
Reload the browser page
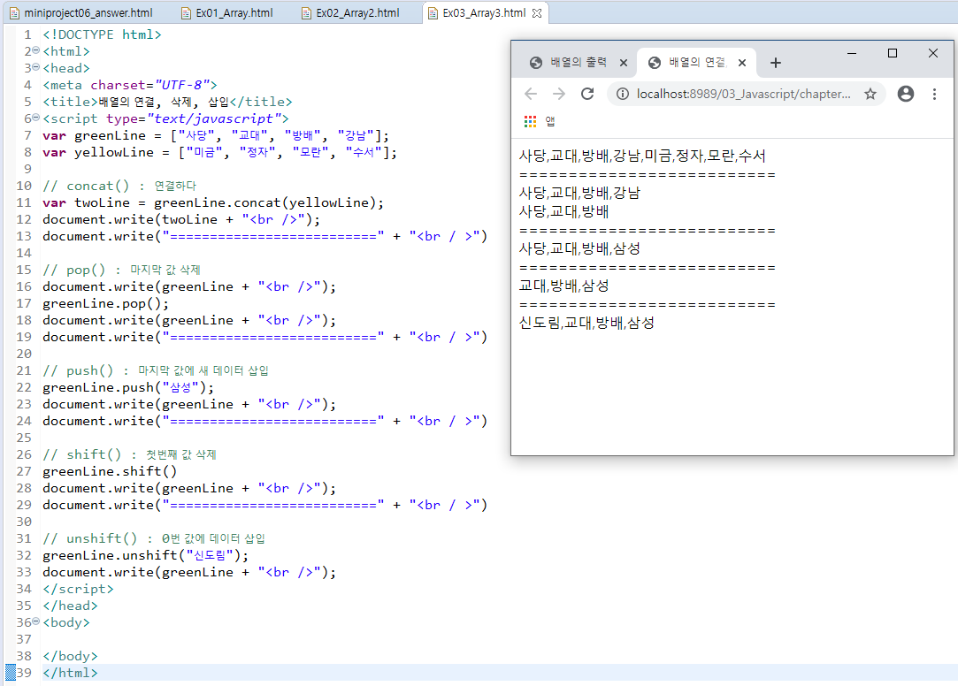(587, 94)
